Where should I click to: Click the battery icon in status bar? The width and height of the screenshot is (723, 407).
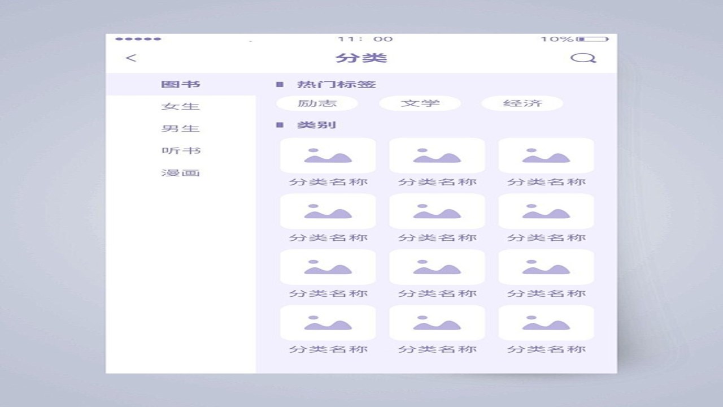click(x=593, y=39)
